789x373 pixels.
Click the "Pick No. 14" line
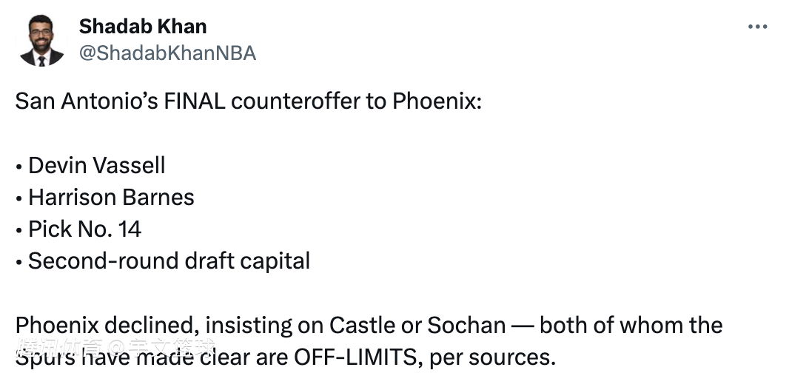78,229
